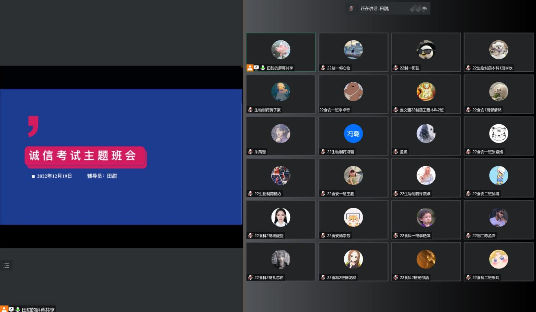
Task: Click the double-diamond icon in speaker bar
Action: tap(415, 9)
